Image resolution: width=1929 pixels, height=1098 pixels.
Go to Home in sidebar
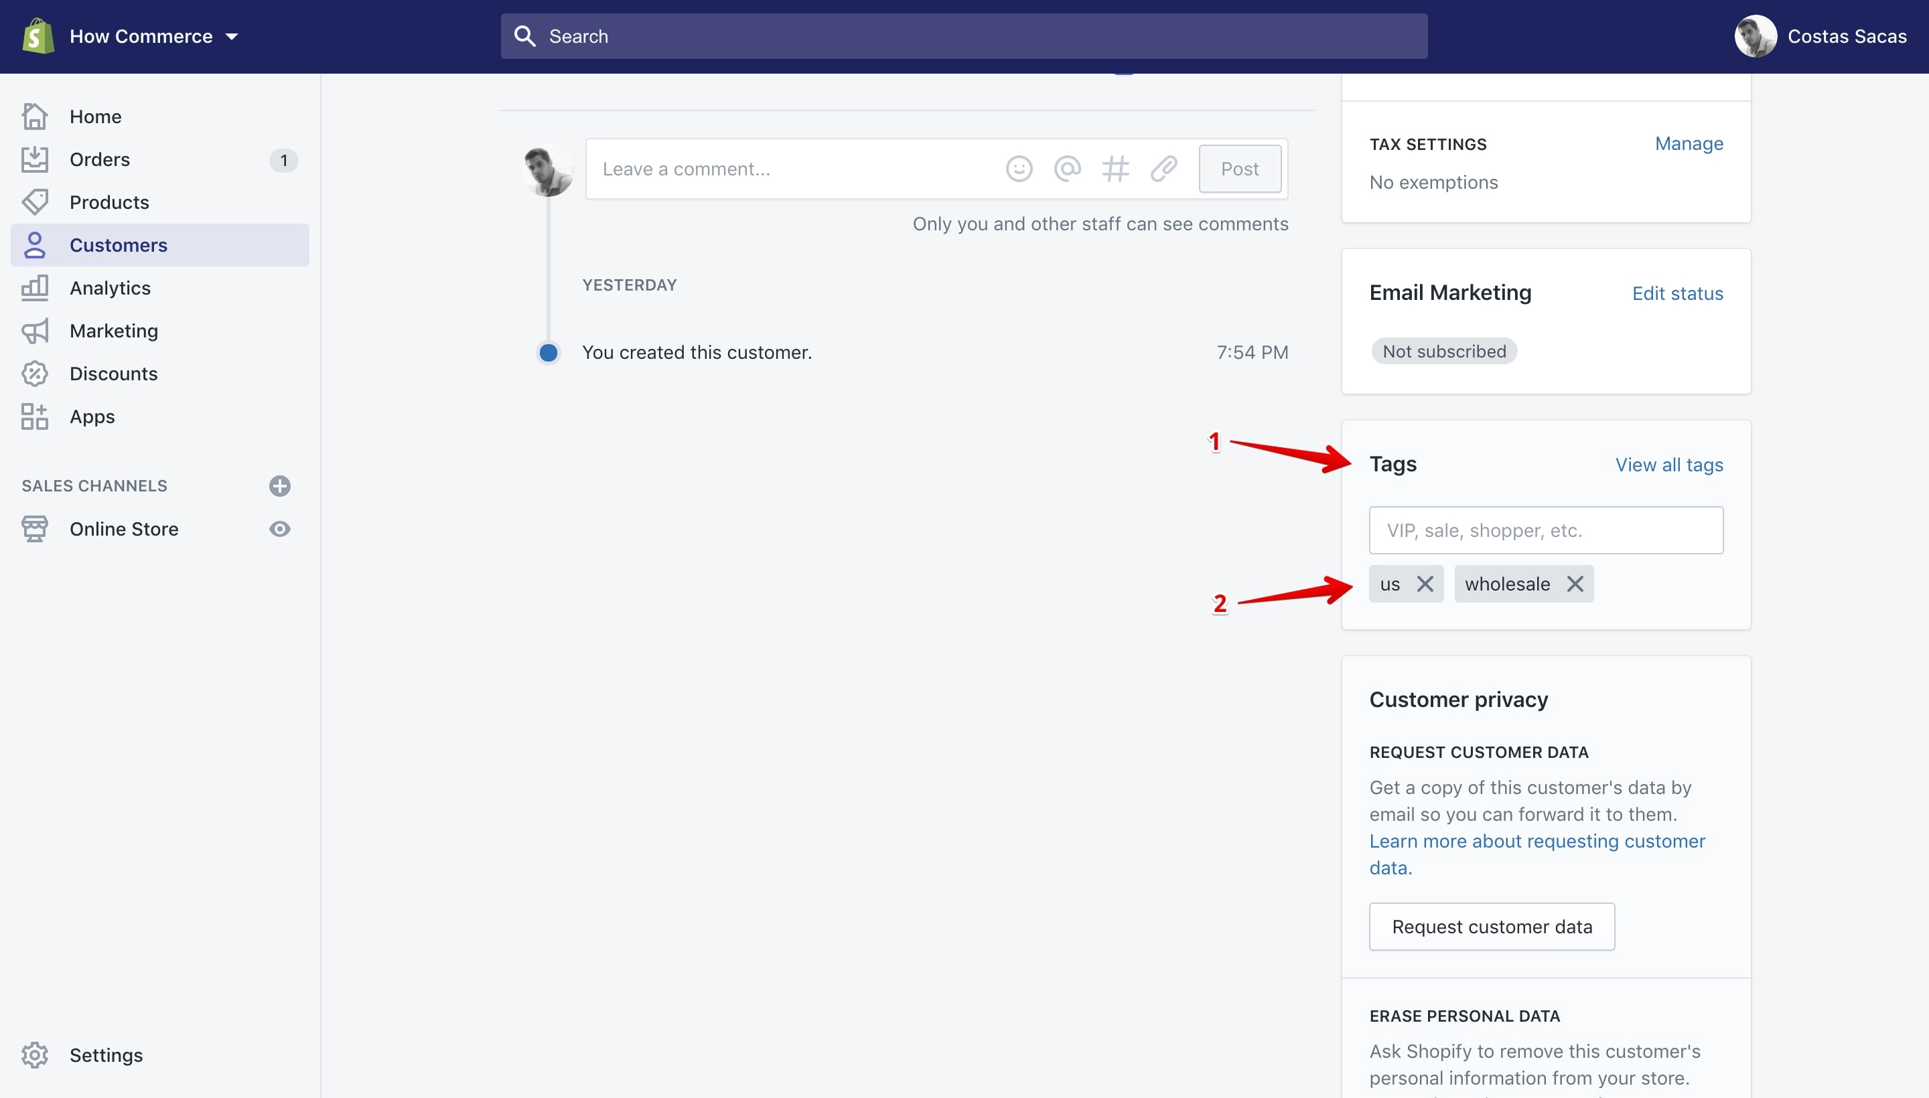click(95, 117)
